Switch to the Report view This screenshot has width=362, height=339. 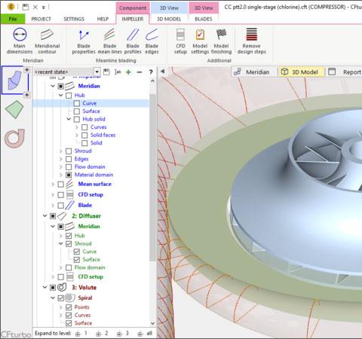click(x=345, y=72)
